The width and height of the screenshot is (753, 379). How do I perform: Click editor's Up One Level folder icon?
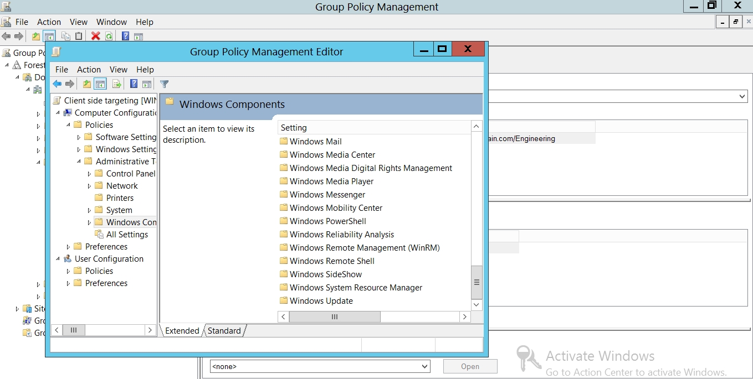tap(86, 84)
